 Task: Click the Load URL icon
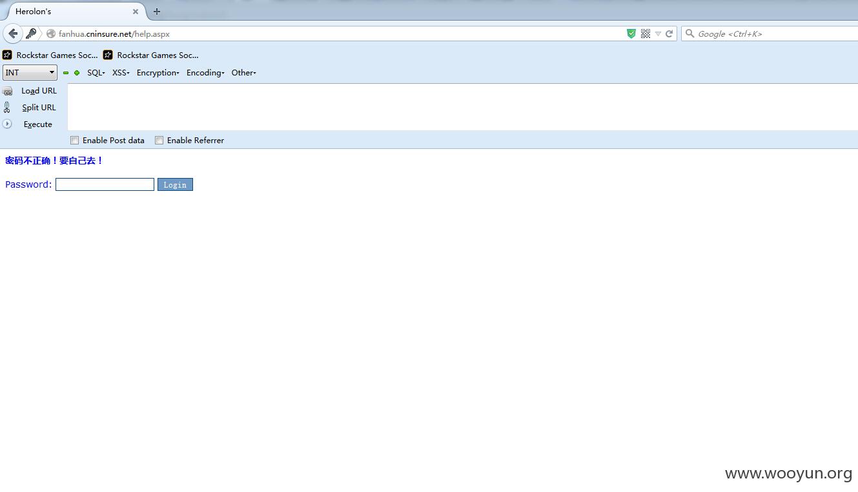pos(8,91)
